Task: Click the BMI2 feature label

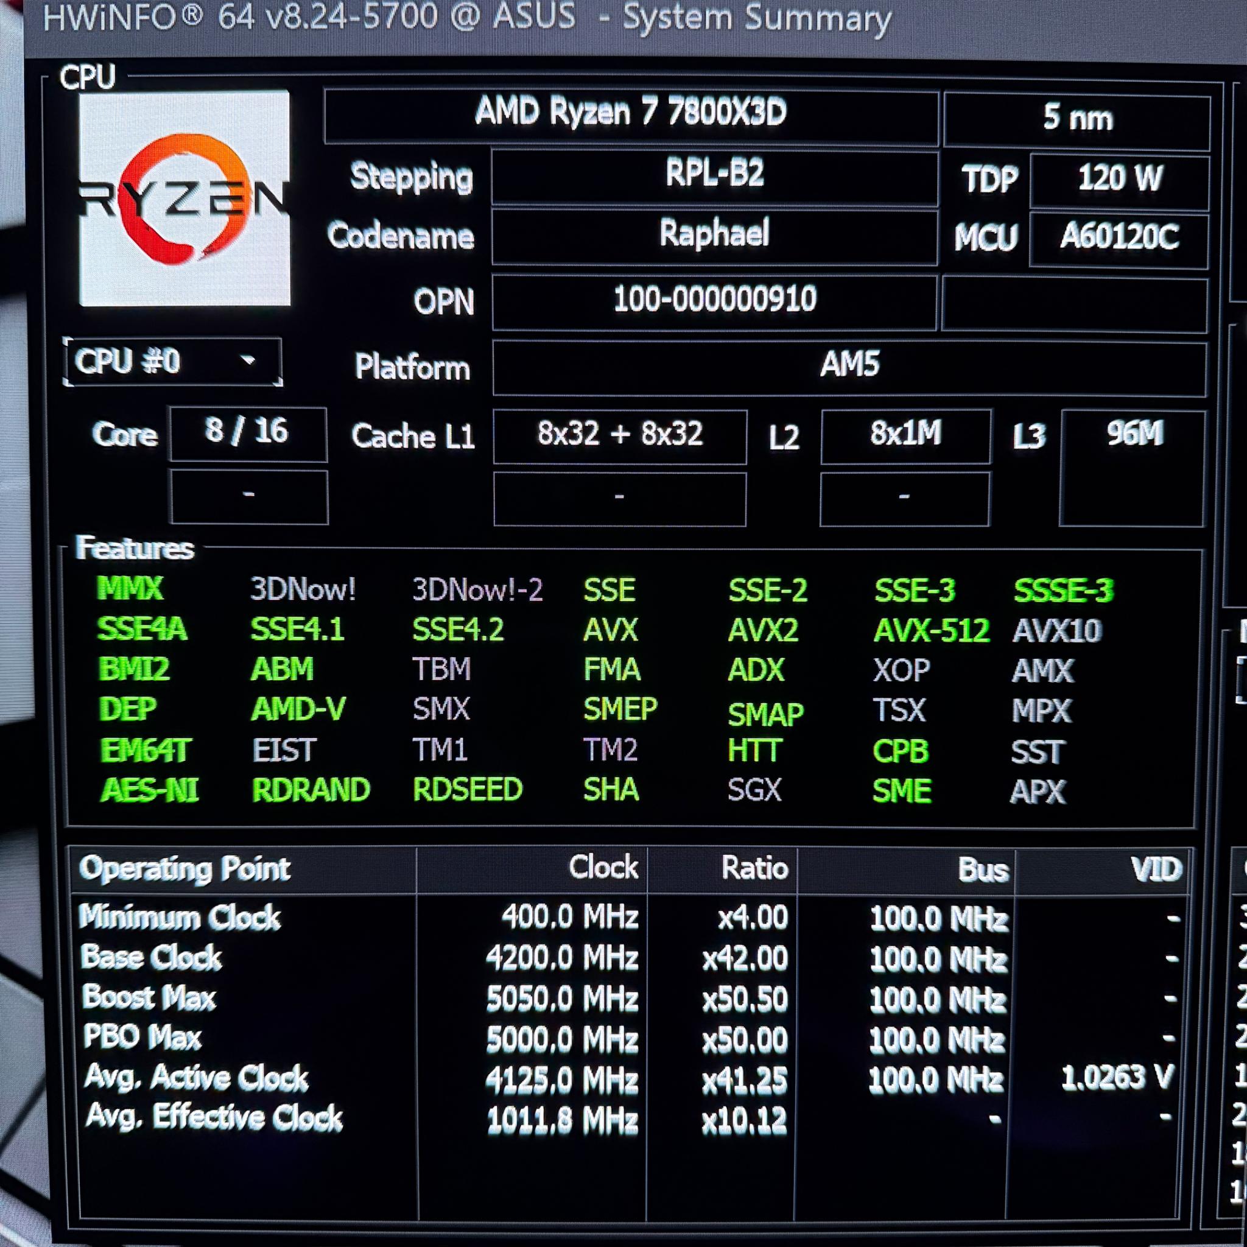Action: click(x=134, y=669)
